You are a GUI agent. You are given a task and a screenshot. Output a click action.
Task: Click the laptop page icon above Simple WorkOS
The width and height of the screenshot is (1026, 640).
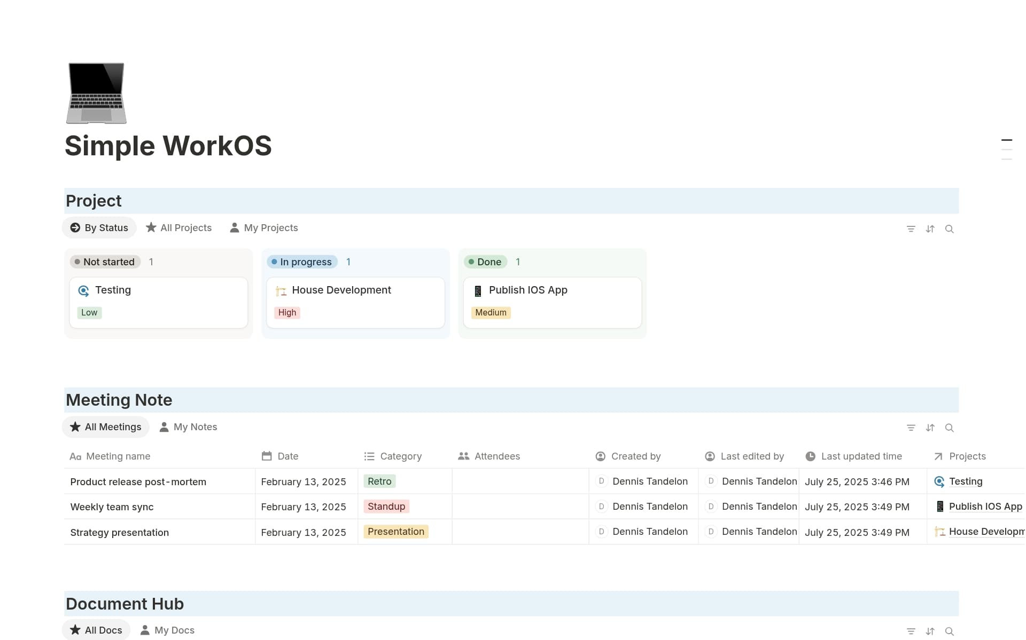(x=96, y=93)
